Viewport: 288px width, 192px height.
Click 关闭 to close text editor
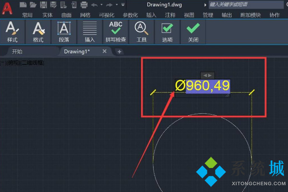click(193, 32)
